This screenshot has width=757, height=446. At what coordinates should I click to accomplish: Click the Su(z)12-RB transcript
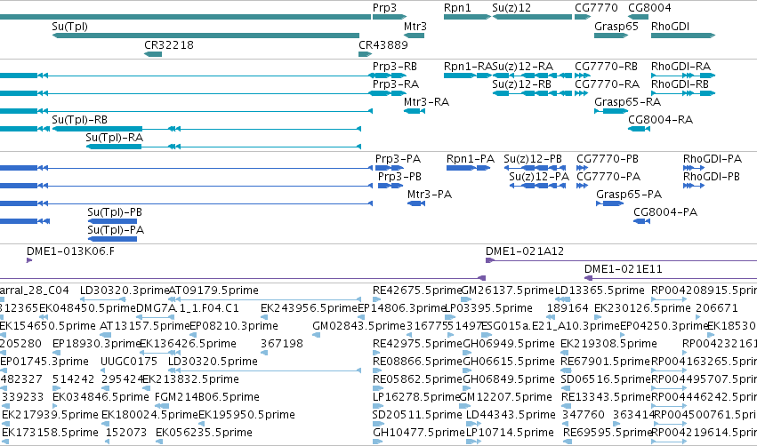(x=532, y=93)
